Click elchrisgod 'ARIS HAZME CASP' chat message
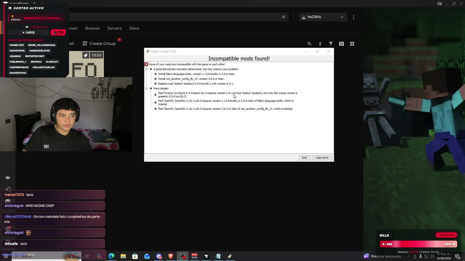 [53, 206]
